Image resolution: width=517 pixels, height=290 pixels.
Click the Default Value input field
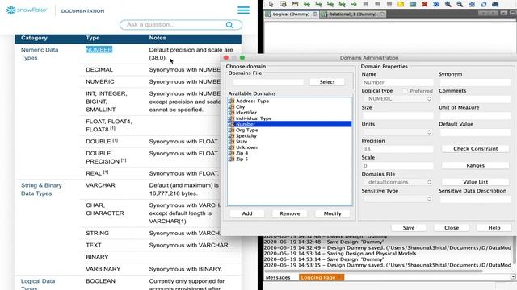point(475,132)
